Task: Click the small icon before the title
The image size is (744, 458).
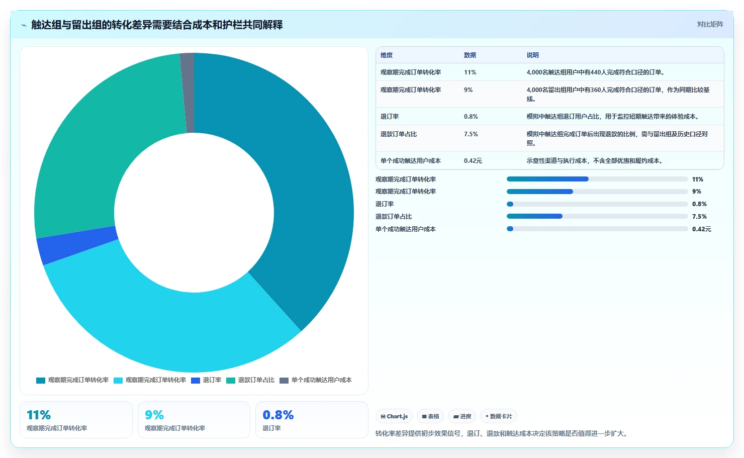Action: (24, 25)
